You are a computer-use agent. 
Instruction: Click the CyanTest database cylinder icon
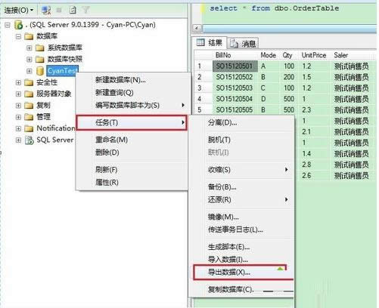[x=40, y=71]
